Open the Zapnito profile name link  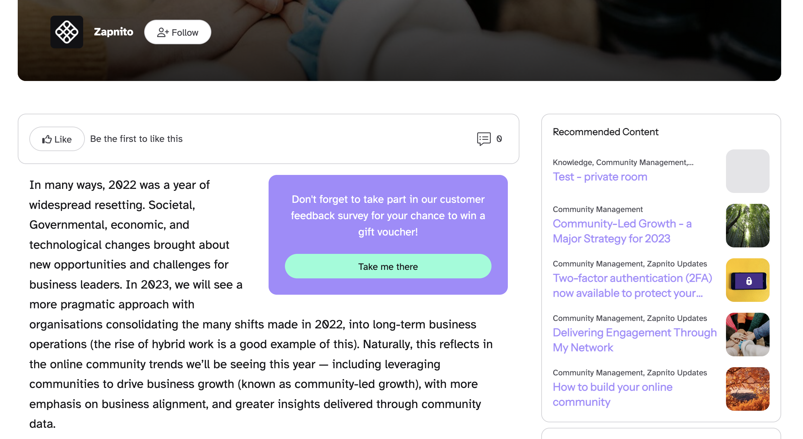click(x=113, y=32)
